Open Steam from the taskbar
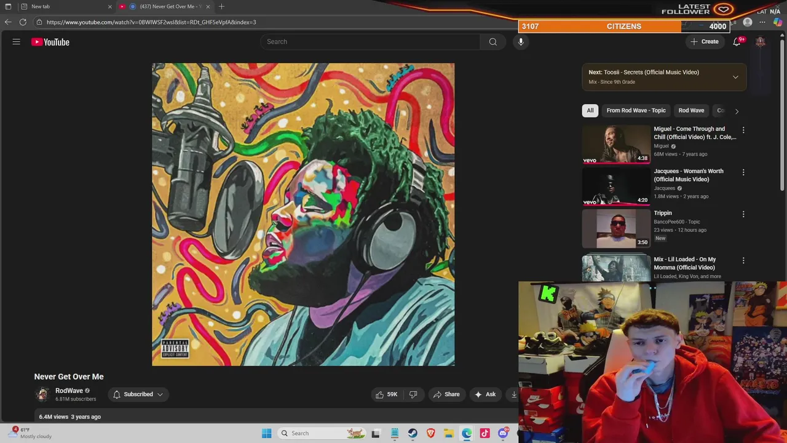This screenshot has width=787, height=443. coord(413,433)
